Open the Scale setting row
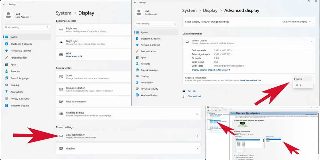 93,77
